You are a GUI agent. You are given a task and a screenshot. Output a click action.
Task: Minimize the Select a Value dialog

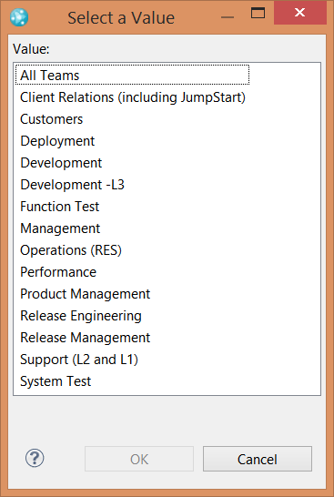pos(228,16)
